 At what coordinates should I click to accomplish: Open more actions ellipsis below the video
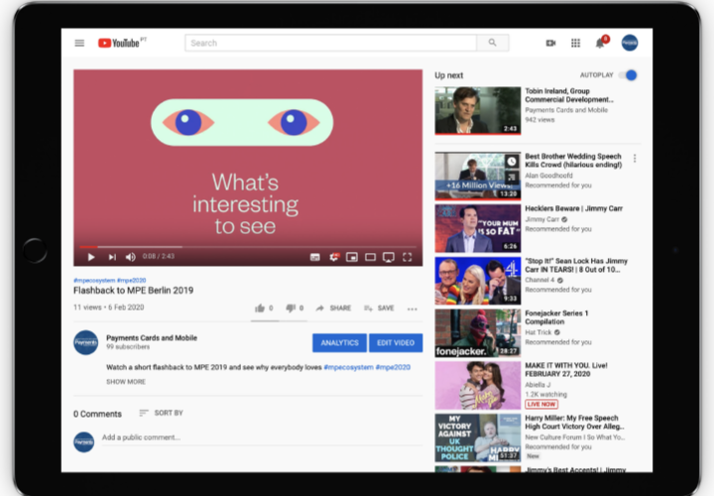coord(412,309)
